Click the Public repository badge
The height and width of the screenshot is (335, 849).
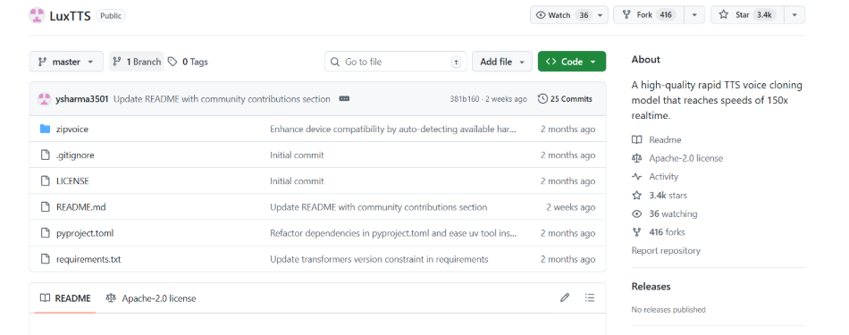[111, 16]
